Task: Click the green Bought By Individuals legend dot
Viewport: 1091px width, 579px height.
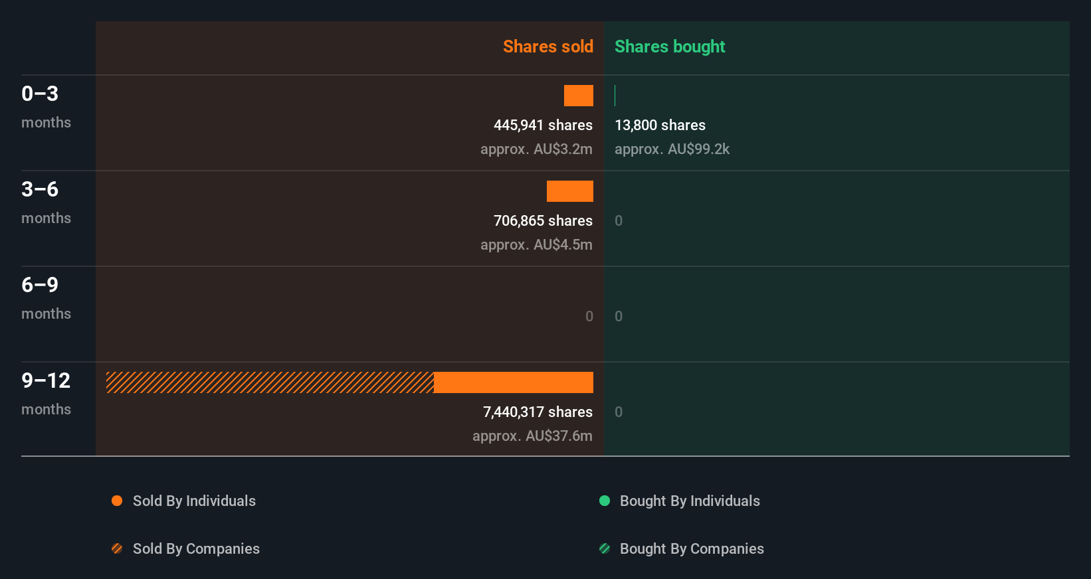Action: click(605, 501)
